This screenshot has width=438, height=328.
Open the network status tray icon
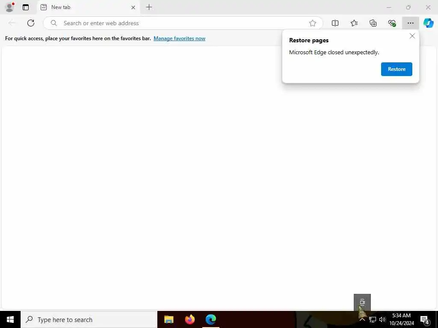(373, 319)
